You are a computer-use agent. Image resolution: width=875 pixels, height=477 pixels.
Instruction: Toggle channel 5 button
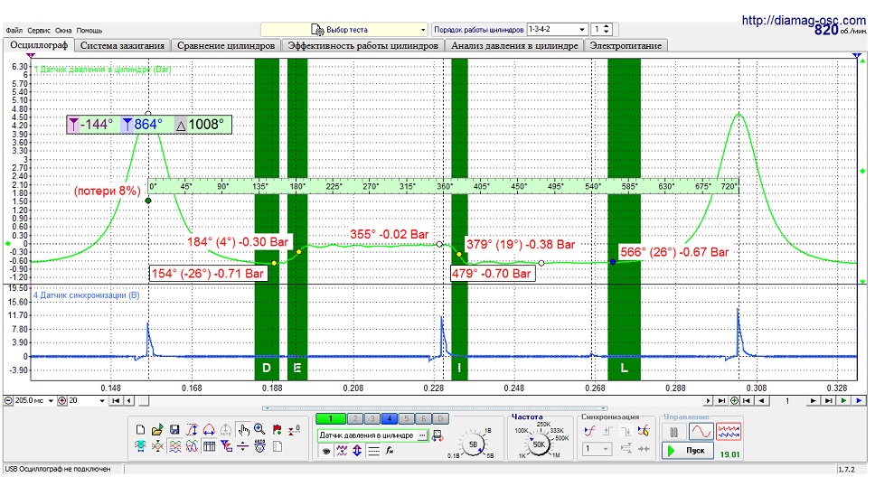pos(407,419)
